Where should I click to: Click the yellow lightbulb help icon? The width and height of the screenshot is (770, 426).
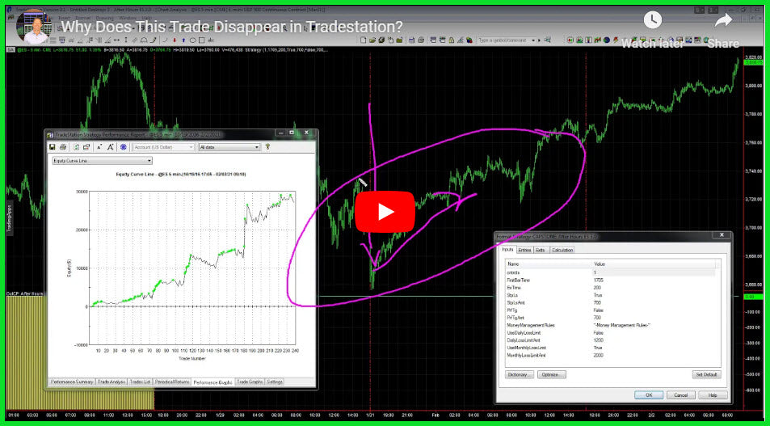[268, 146]
